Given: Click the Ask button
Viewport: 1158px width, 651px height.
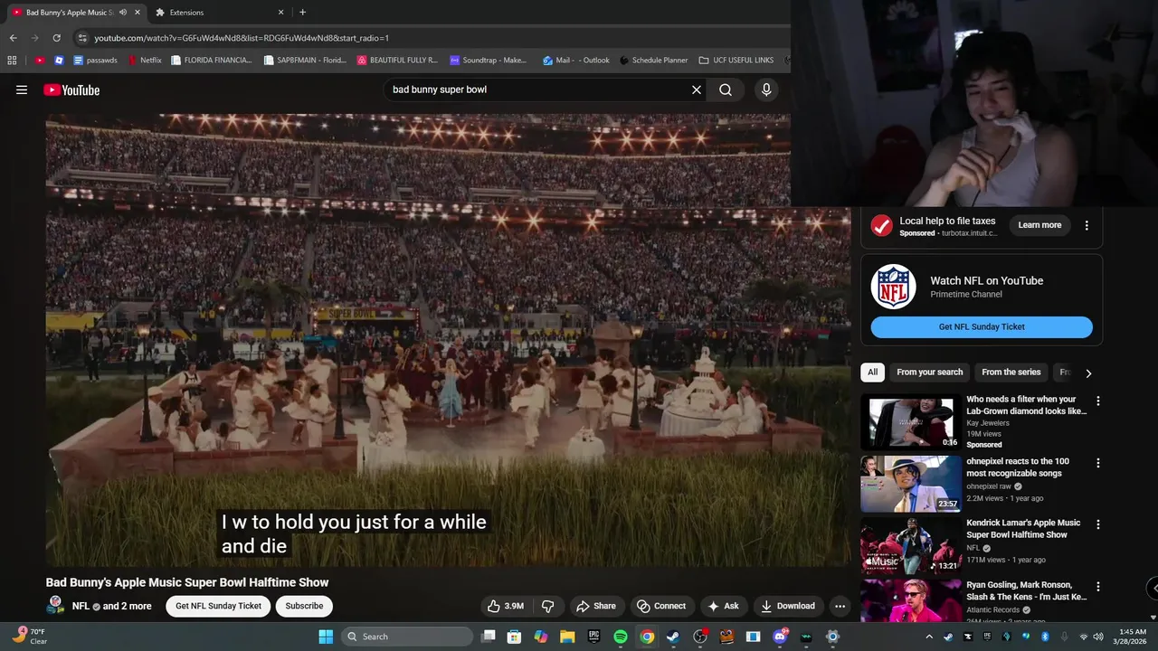Looking at the screenshot, I should 724,606.
